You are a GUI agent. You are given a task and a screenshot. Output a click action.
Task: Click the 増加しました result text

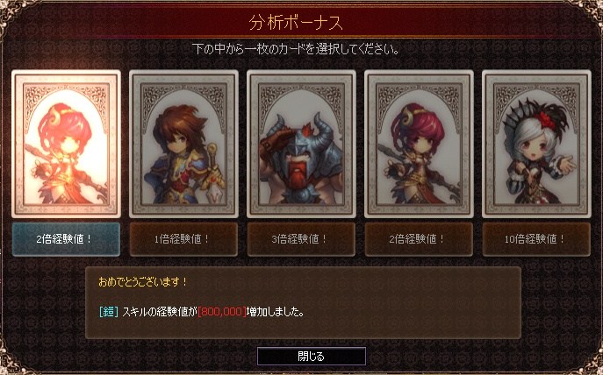click(x=275, y=312)
